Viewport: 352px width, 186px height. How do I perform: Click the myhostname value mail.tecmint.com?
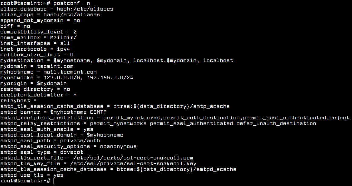coord(70,72)
